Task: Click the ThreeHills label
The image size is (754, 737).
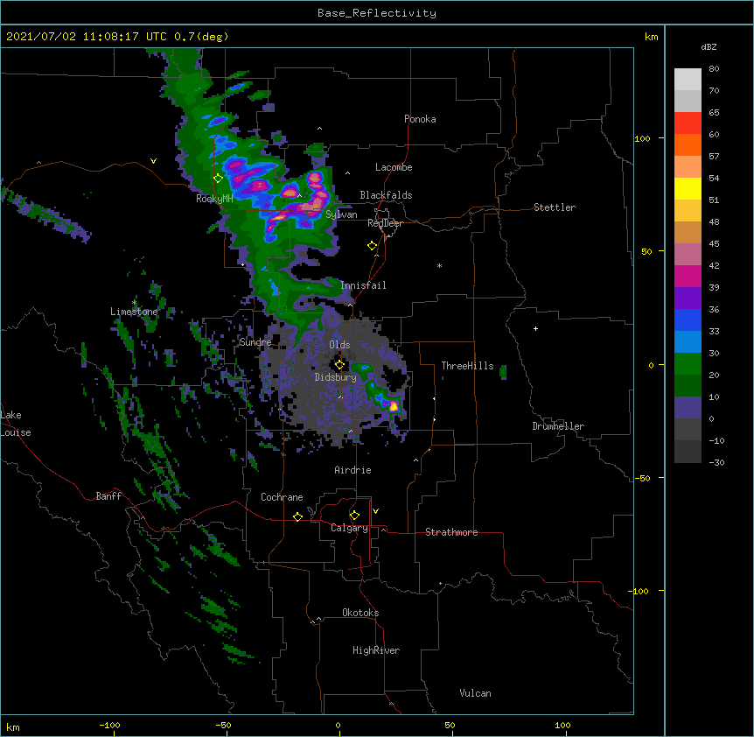Action: pos(467,366)
